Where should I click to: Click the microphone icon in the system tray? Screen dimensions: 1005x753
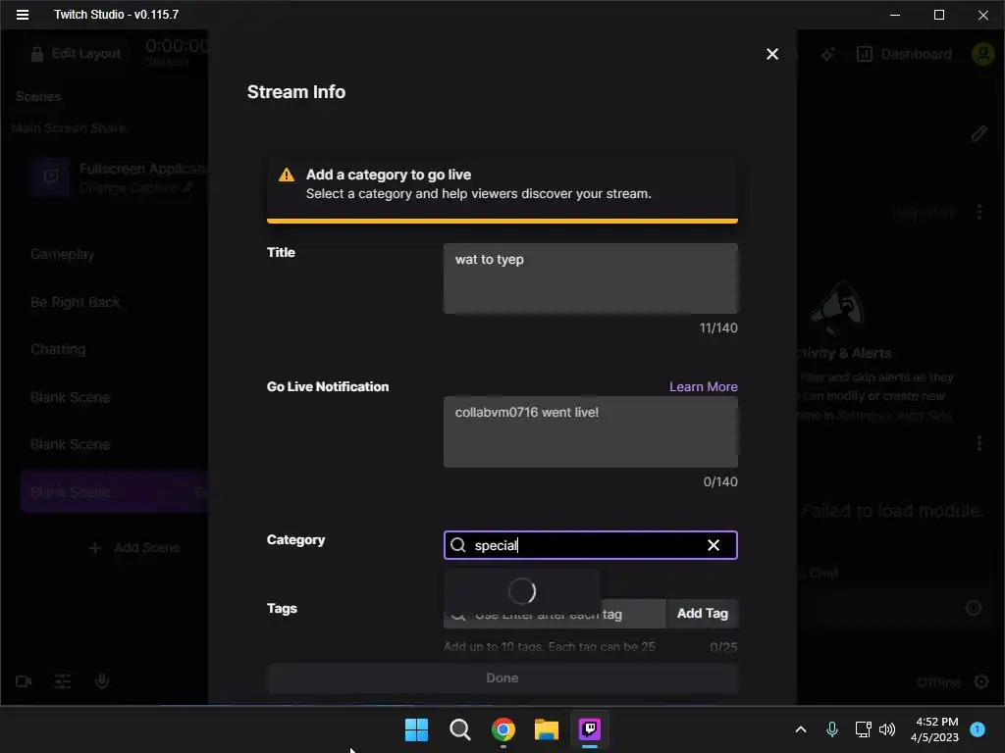pyautogui.click(x=832, y=729)
